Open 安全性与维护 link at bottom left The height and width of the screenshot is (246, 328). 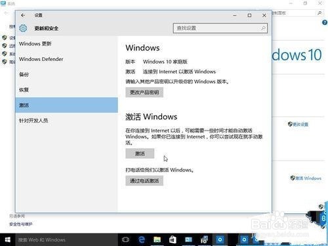click(x=21, y=224)
